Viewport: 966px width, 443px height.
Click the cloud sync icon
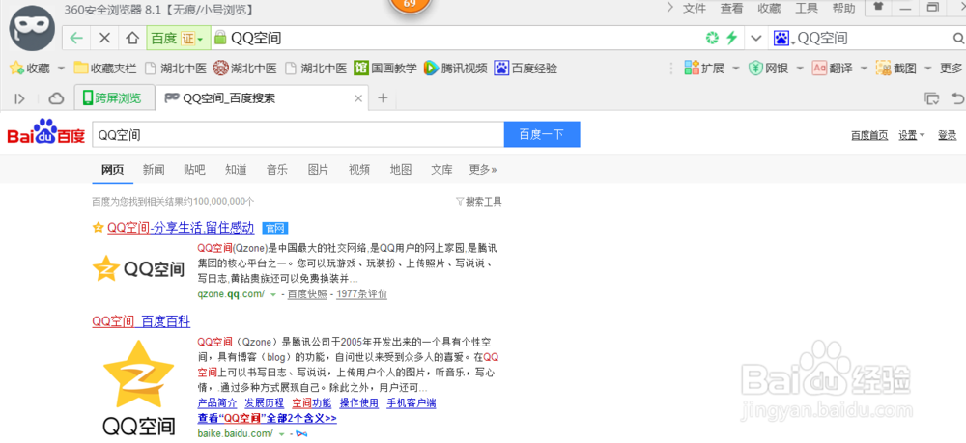(x=56, y=98)
